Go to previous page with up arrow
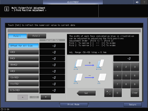The height and width of the screenshot is (111, 148). (23, 97)
